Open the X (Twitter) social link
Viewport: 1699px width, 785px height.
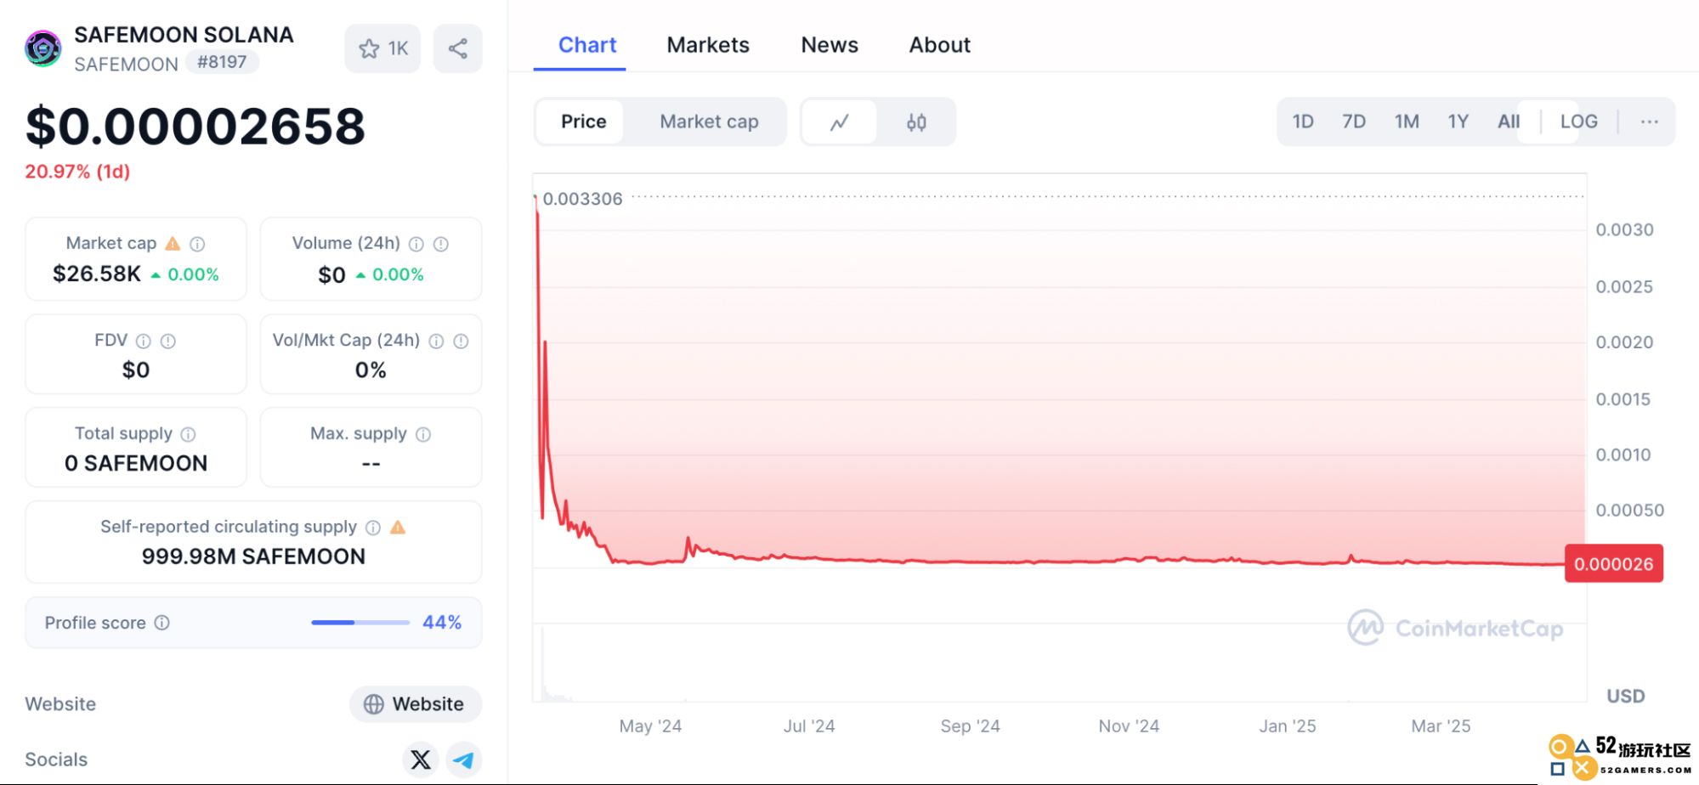click(x=421, y=759)
